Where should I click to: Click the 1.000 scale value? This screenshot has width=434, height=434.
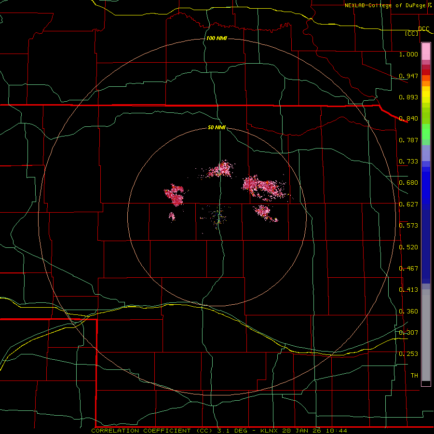[x=408, y=54]
